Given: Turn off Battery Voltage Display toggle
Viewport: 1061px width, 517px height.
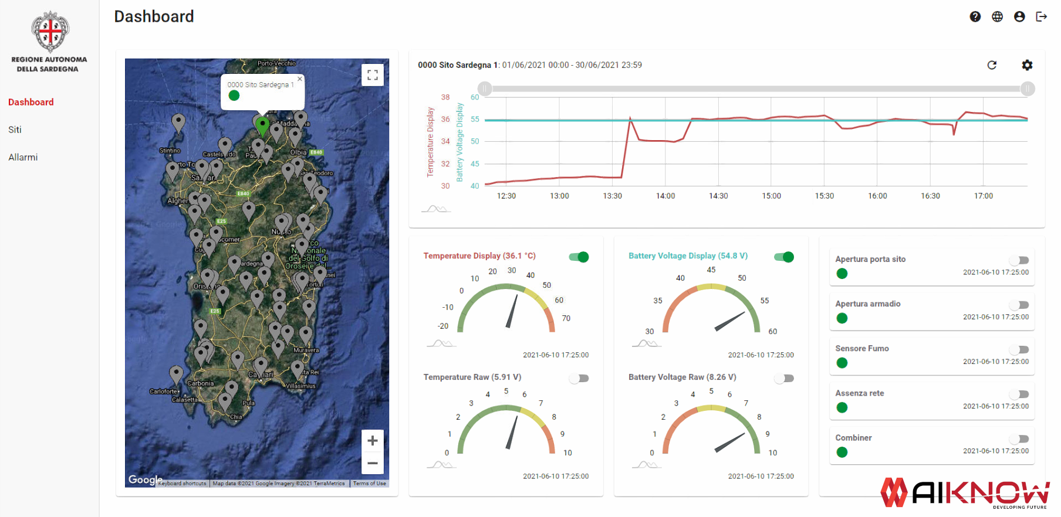Looking at the screenshot, I should click(784, 257).
